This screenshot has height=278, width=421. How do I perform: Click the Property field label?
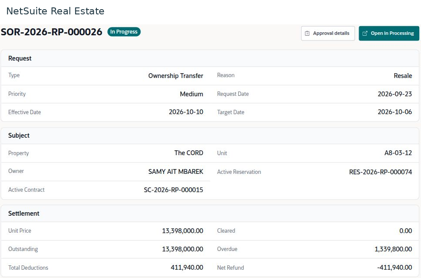[x=18, y=153]
